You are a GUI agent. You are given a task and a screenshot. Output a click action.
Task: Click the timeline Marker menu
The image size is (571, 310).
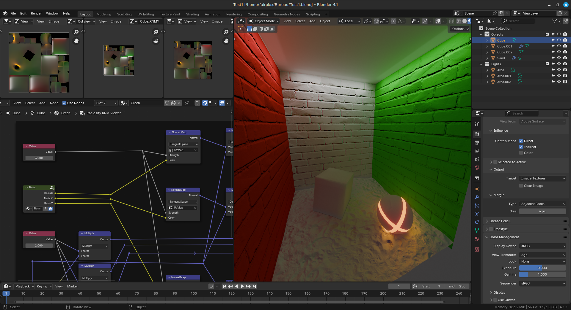[x=73, y=286]
